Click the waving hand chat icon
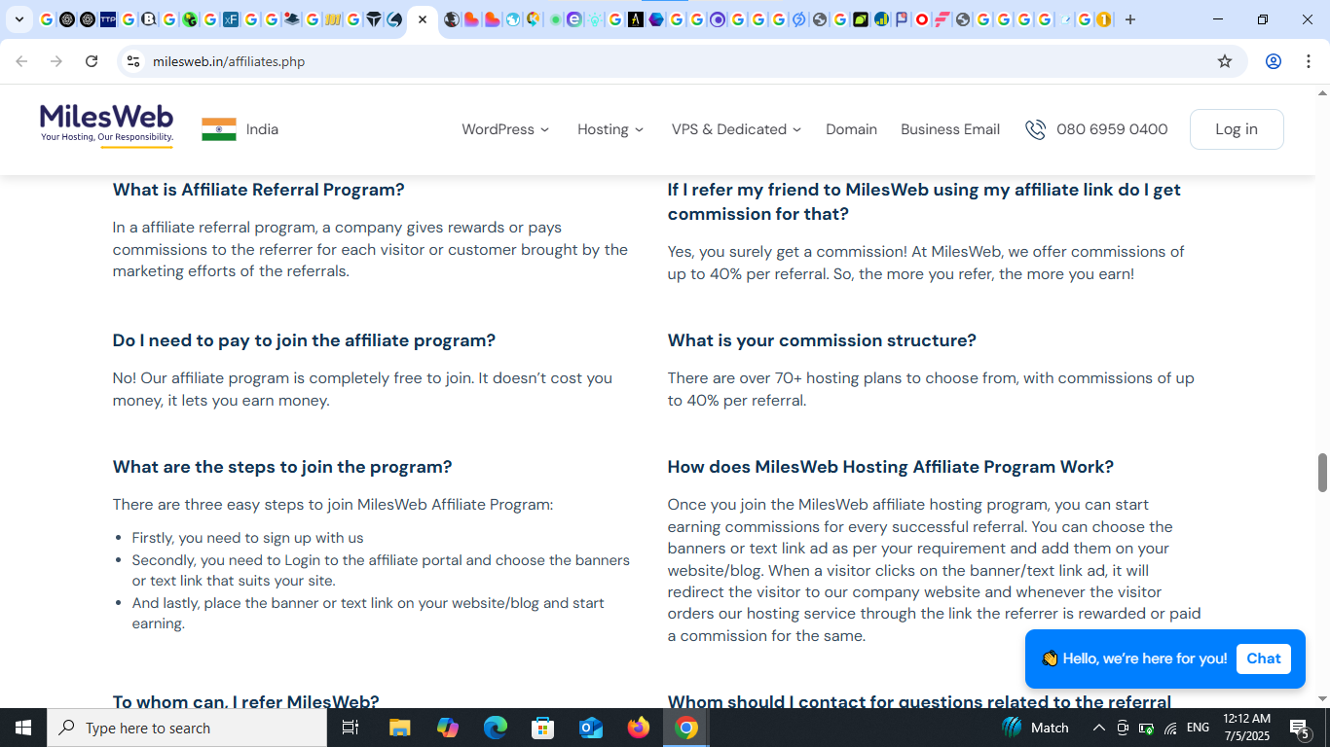The image size is (1330, 747). point(1050,658)
